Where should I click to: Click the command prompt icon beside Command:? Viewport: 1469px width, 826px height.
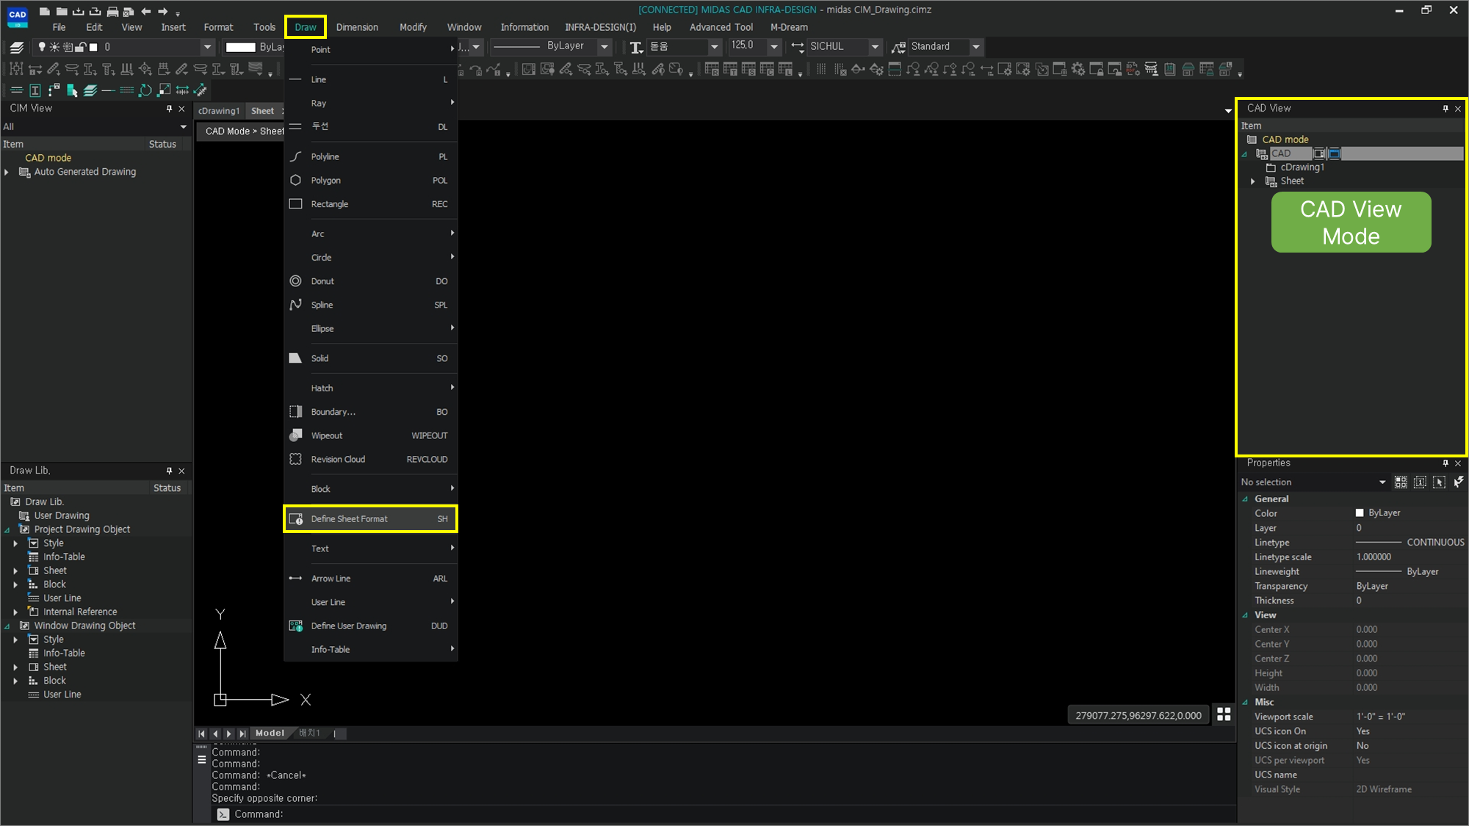pos(223,814)
